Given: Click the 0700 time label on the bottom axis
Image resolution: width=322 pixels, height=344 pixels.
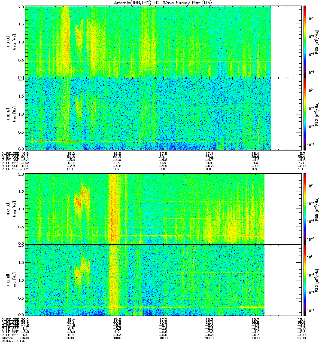Looking at the screenshot, I should coord(71,338).
